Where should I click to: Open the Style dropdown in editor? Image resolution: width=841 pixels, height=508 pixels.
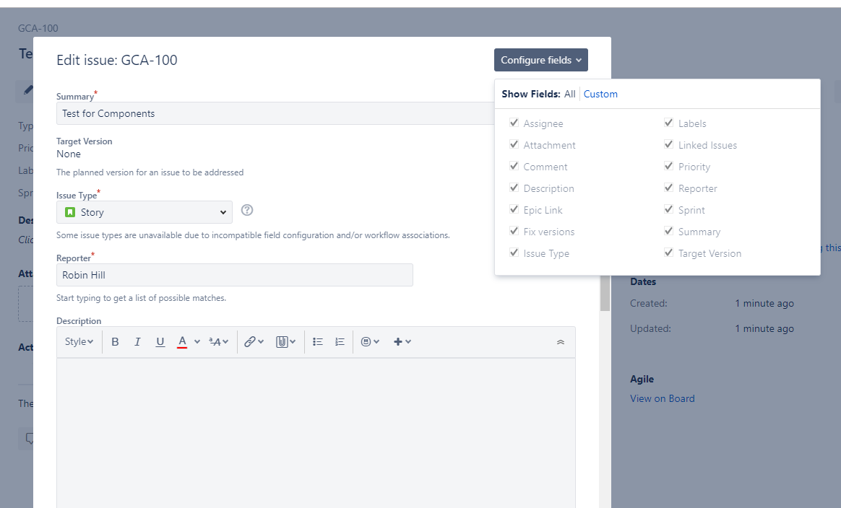click(x=79, y=342)
